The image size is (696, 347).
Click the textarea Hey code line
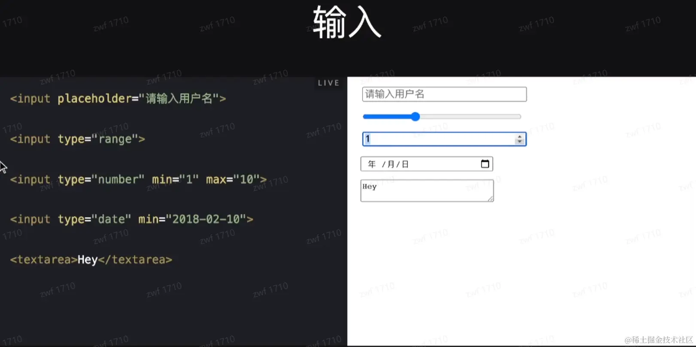tap(91, 259)
